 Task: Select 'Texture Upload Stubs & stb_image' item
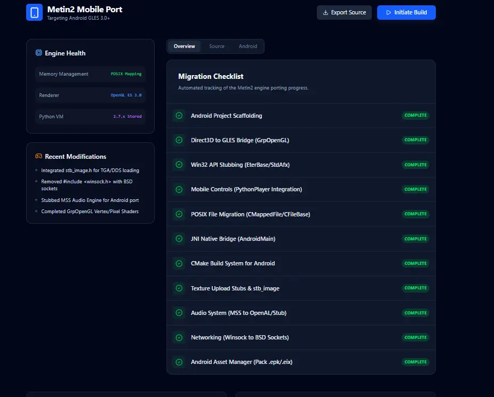click(235, 288)
